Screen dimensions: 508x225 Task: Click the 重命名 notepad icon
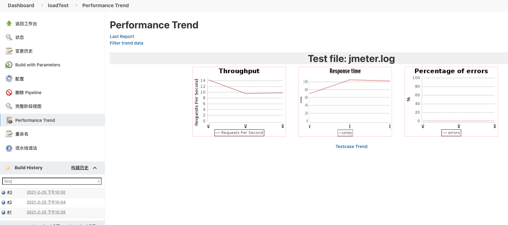[x=9, y=134]
